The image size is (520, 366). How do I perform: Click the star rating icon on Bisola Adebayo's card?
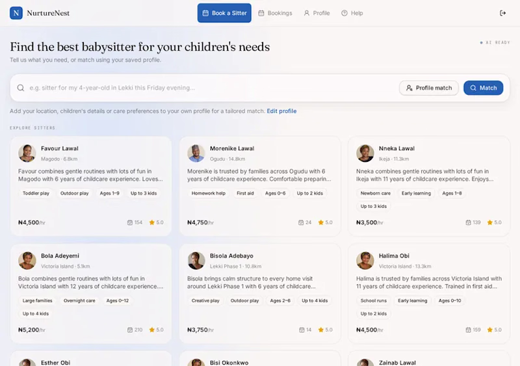point(320,330)
